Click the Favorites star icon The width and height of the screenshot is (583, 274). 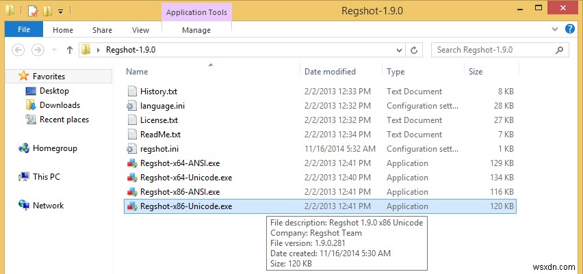click(24, 76)
